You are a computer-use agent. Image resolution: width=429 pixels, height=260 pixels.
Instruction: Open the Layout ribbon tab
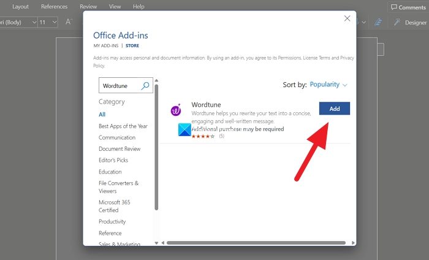tap(20, 7)
